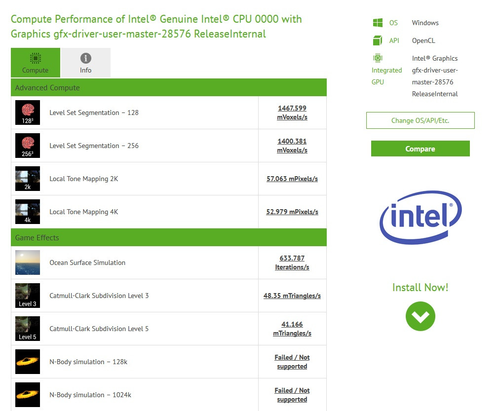This screenshot has height=411, width=499.
Task: Open the Change OS/API/Etc selector
Action: point(420,120)
